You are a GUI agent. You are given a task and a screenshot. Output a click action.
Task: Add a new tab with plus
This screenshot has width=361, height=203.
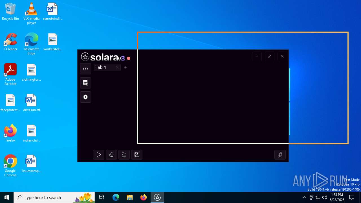[126, 67]
